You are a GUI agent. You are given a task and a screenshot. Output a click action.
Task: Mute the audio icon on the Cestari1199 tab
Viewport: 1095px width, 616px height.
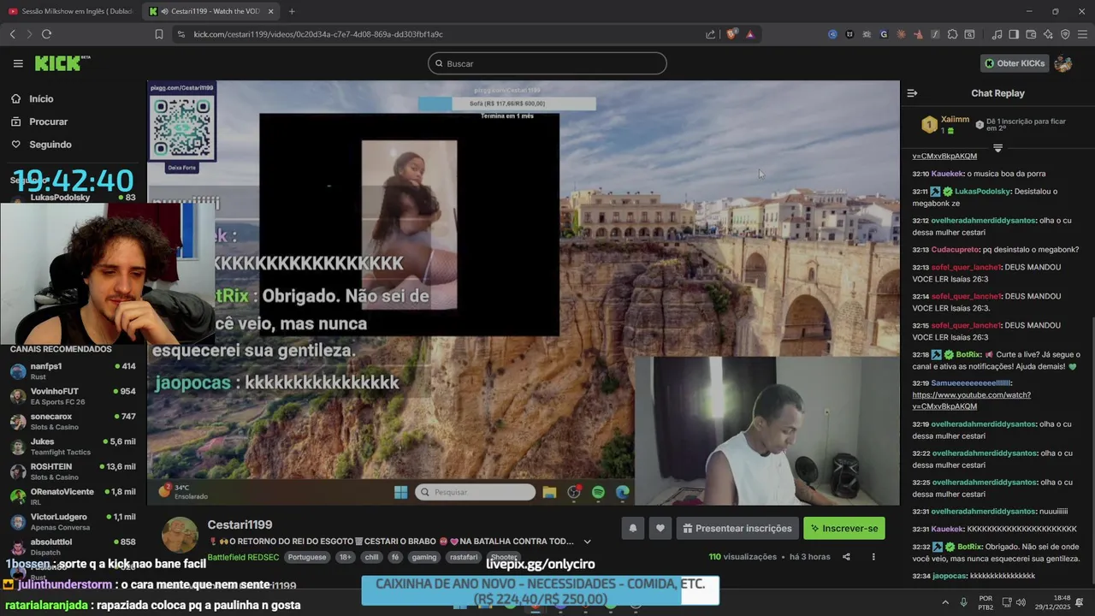163,11
